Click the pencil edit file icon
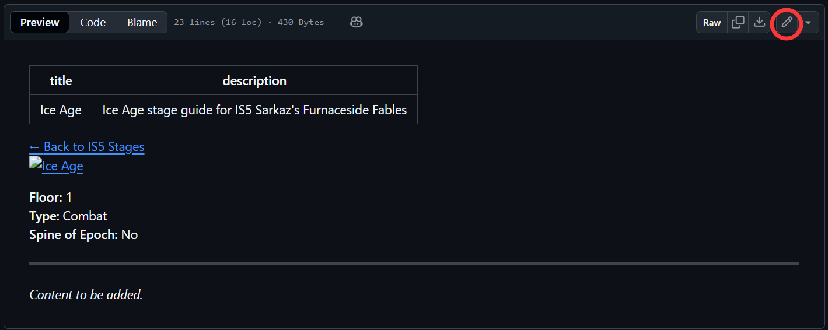Image resolution: width=828 pixels, height=330 pixels. (787, 22)
